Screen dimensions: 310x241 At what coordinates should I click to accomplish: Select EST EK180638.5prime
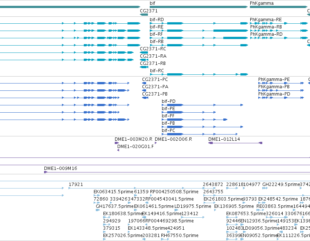pos(122,214)
